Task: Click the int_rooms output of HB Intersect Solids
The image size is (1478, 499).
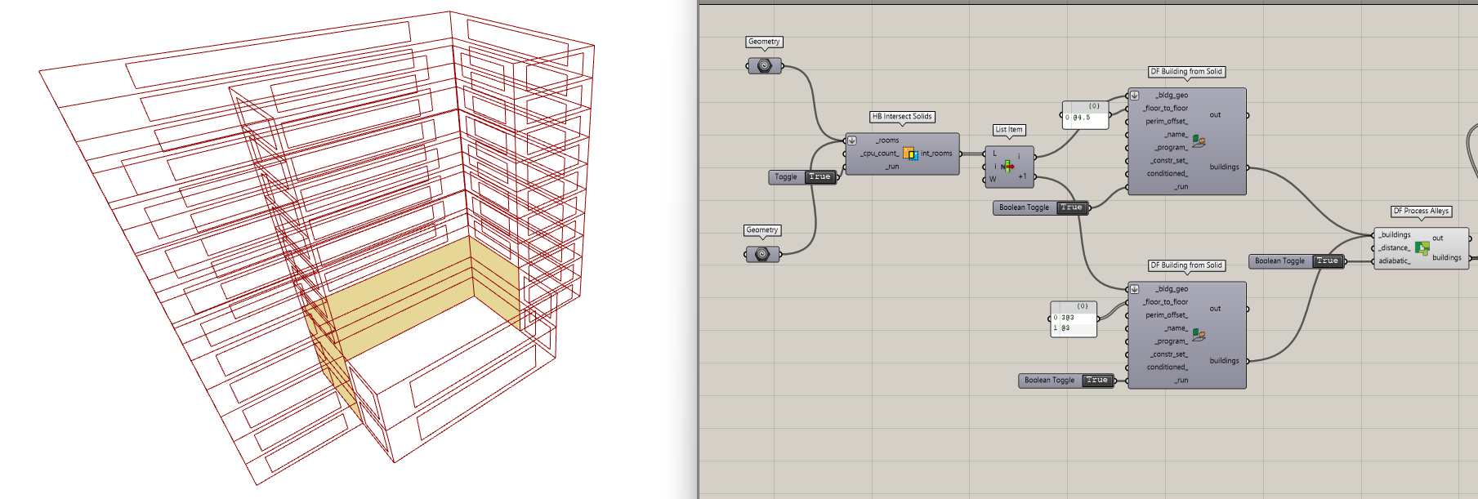Action: 937,154
